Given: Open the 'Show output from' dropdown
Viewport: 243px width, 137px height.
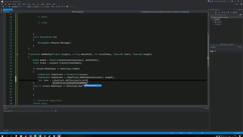Looking at the screenshot, I should pyautogui.click(x=28, y=111).
